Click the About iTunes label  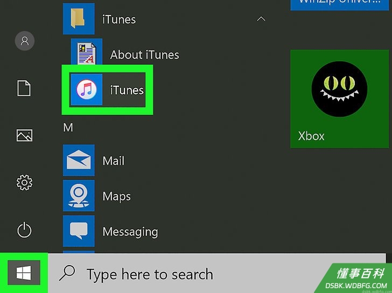point(144,54)
